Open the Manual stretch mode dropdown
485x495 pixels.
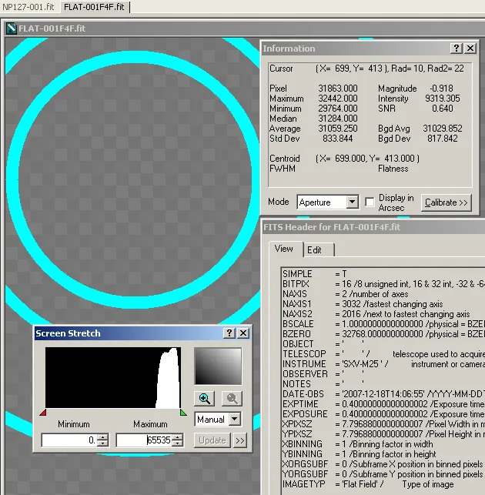(x=235, y=420)
